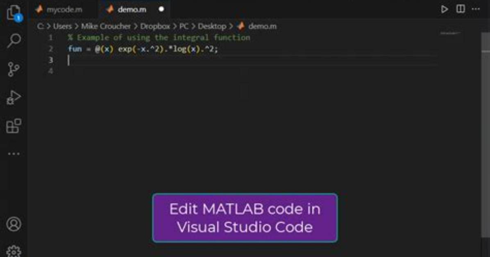Image resolution: width=490 pixels, height=257 pixels.
Task: Open the Accounts menu icon
Action: point(14,224)
